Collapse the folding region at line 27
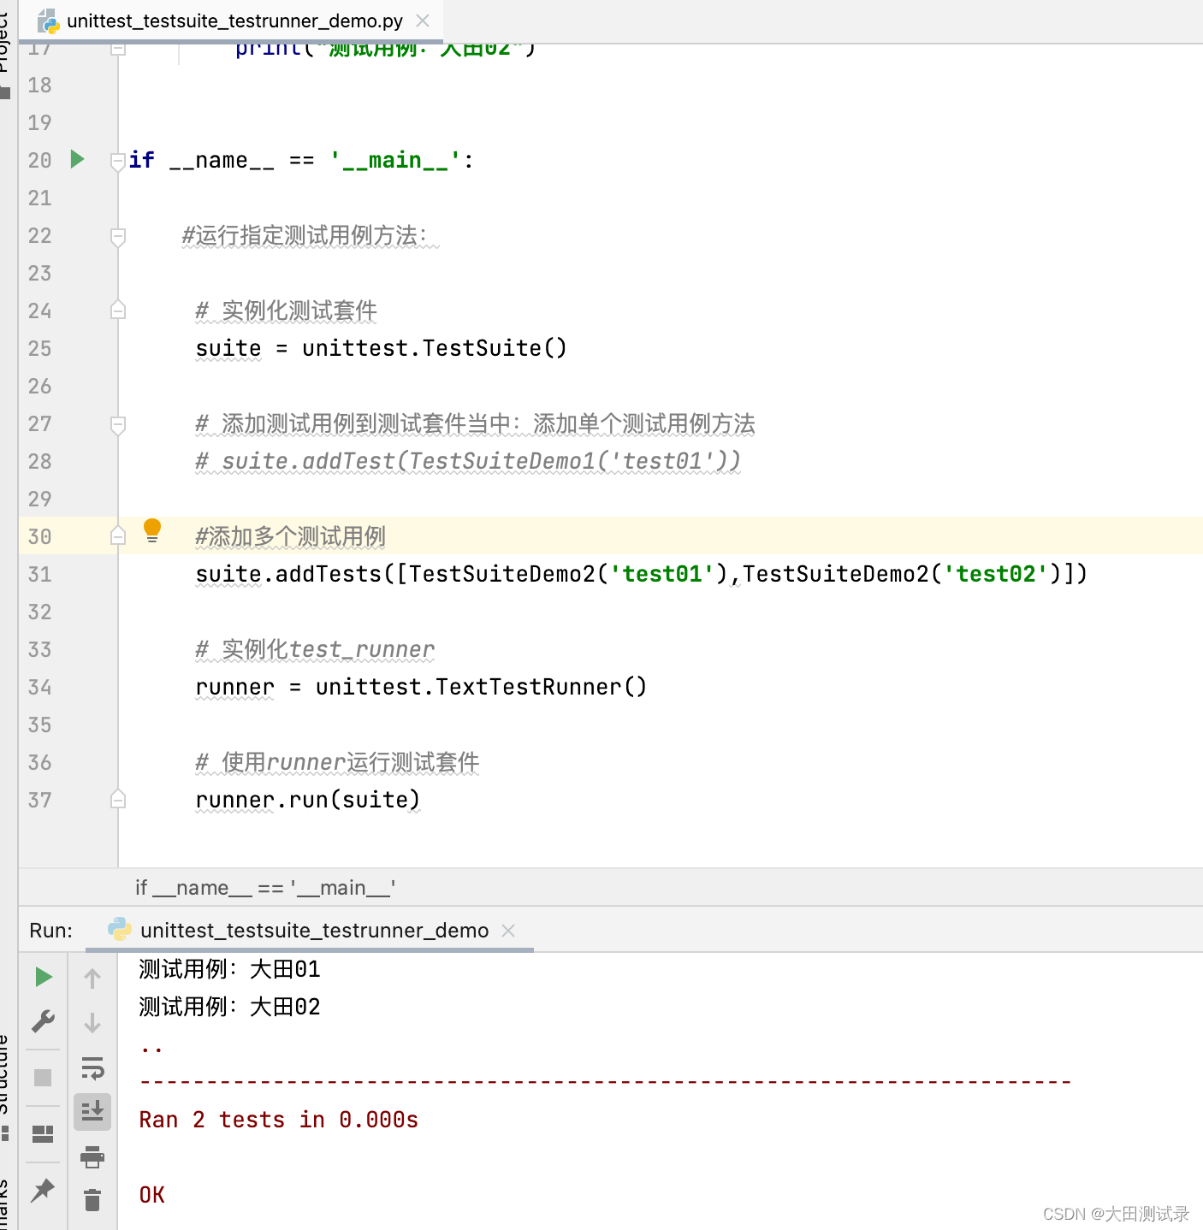This screenshot has width=1203, height=1230. 117,425
